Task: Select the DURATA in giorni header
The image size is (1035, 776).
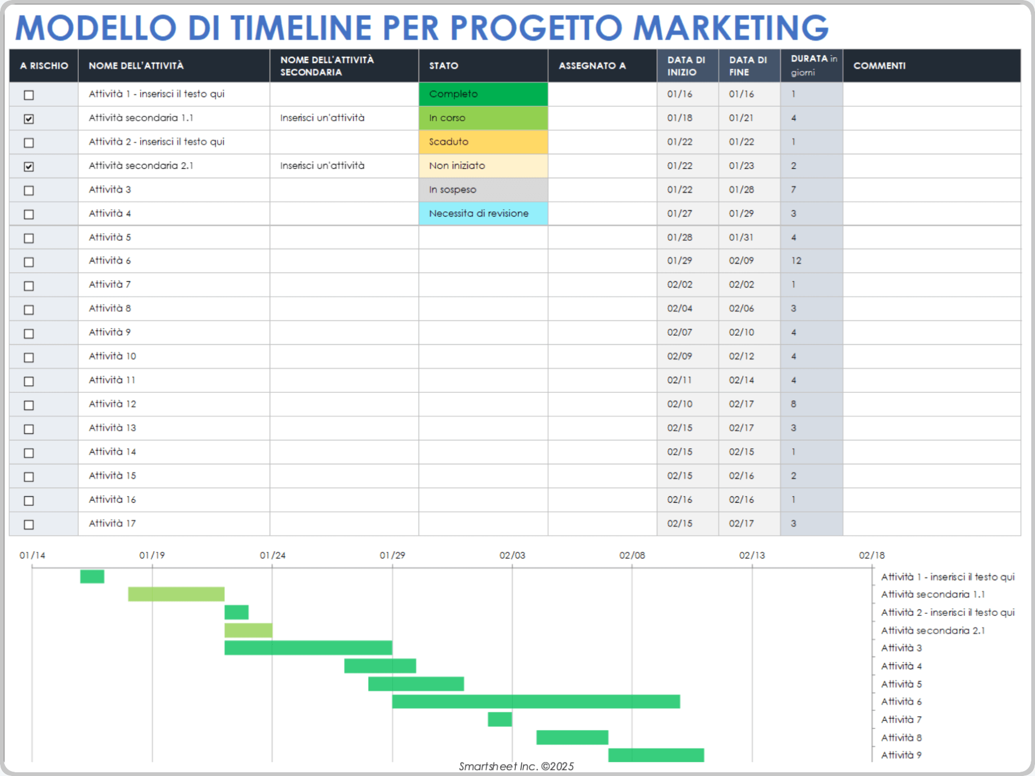Action: pyautogui.click(x=811, y=66)
